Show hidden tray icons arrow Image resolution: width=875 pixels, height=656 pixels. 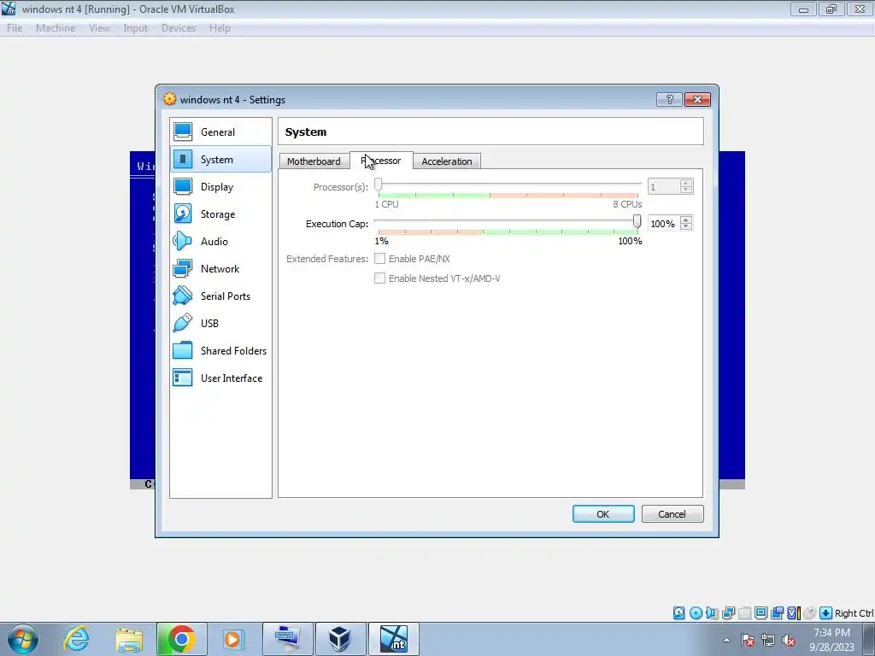click(726, 641)
